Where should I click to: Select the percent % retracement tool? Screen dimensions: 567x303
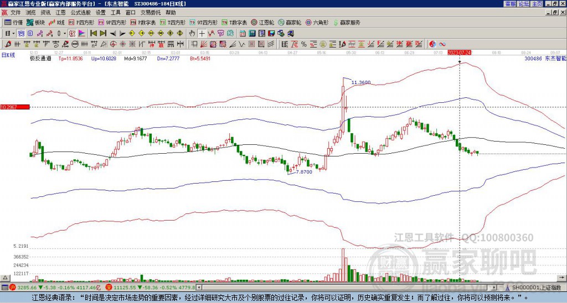pyautogui.click(x=304, y=44)
